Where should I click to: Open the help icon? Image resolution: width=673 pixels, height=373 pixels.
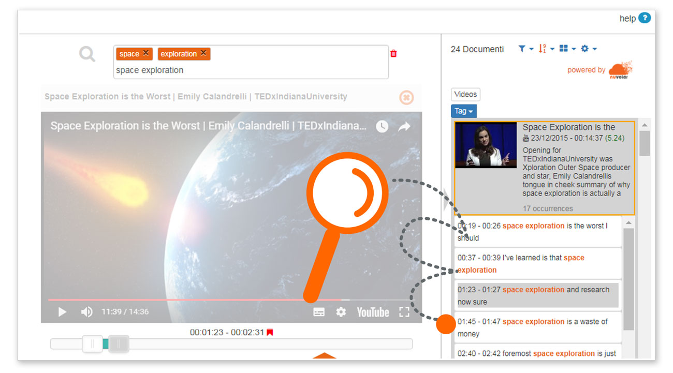644,18
